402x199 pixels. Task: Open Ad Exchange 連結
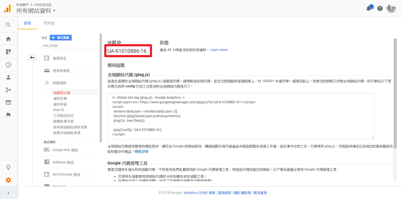(x=66, y=175)
